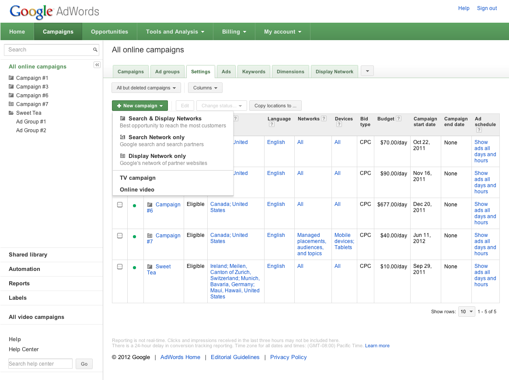Click folder icon next to Campaign #6 in sidebar
Viewport: 509px width, 380px height.
(11, 95)
